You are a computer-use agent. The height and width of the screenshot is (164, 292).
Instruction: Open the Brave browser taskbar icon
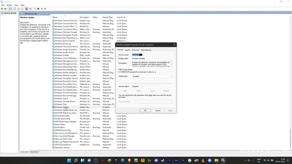point(129,160)
